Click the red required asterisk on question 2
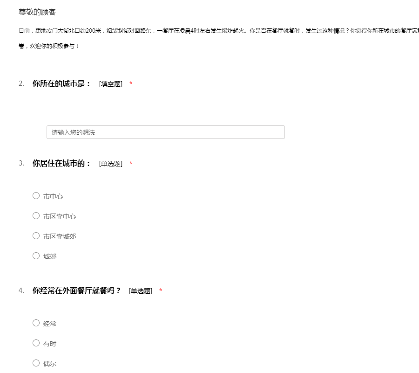Viewport: 419px width, 373px height. (131, 84)
